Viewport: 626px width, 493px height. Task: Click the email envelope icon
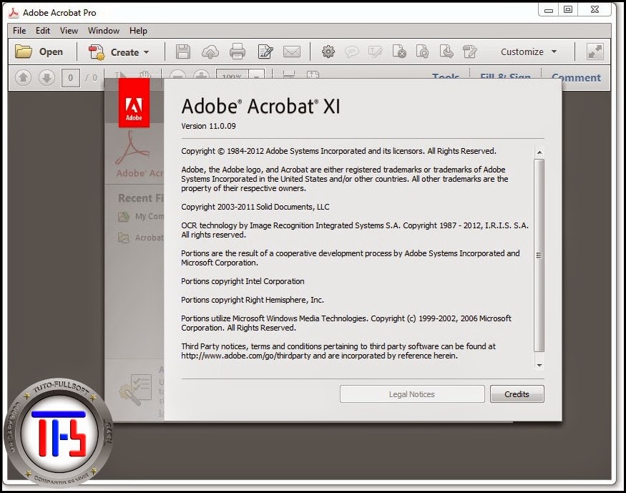click(292, 52)
